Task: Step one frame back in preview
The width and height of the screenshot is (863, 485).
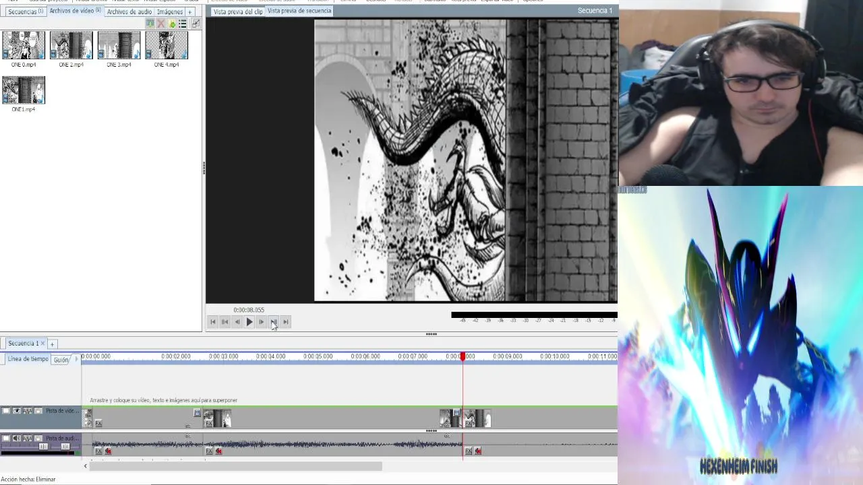Action: click(x=237, y=322)
